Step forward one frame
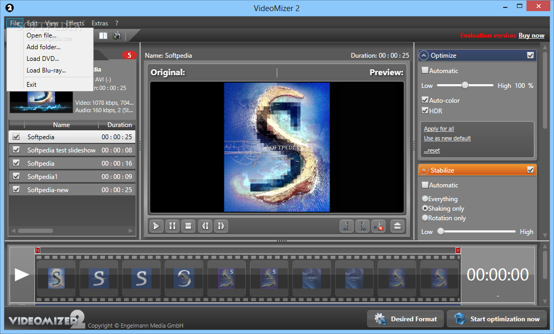The height and width of the screenshot is (334, 554). (x=221, y=226)
